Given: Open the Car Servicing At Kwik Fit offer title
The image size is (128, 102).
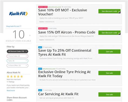Looking at the screenshot, I should pos(58,94).
